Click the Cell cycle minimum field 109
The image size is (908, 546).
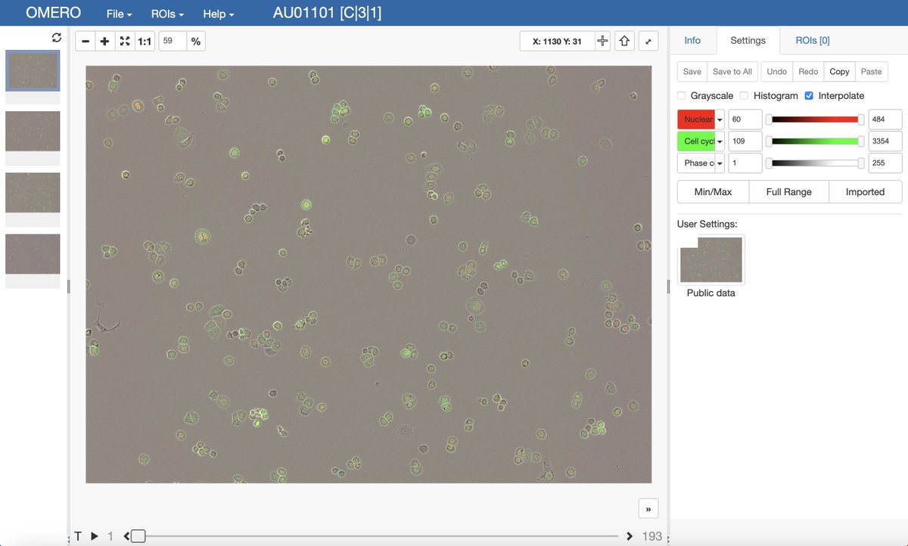[x=745, y=141]
